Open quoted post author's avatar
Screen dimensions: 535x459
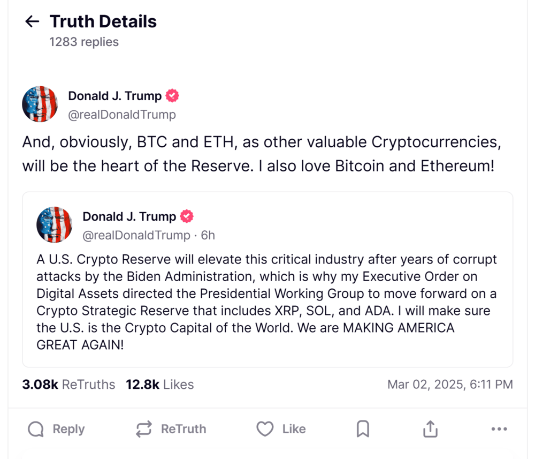click(x=55, y=224)
